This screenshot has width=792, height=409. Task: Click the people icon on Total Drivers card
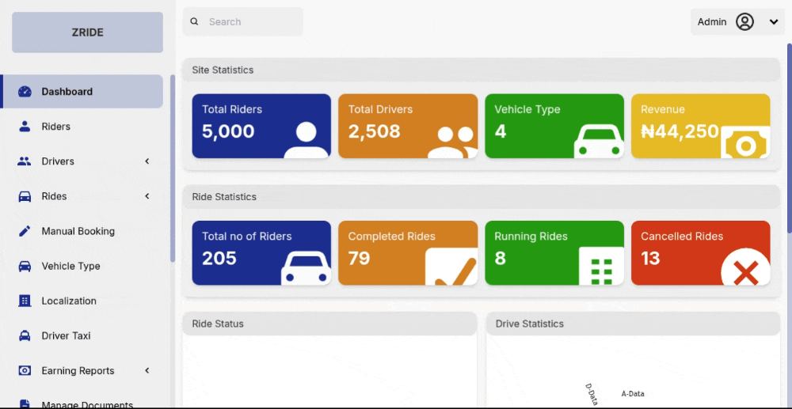pos(452,142)
